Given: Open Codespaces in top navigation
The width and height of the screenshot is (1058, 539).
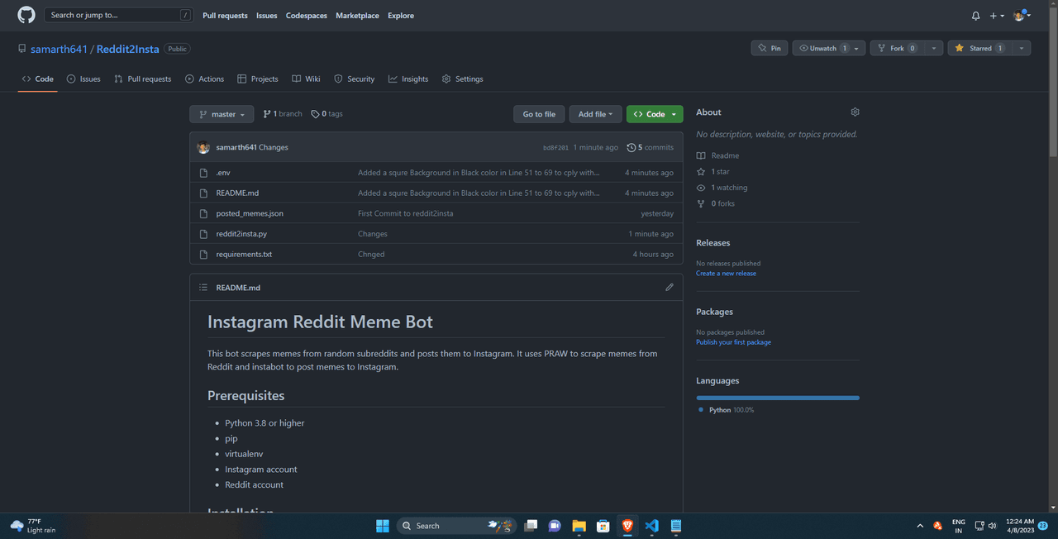Looking at the screenshot, I should (307, 16).
